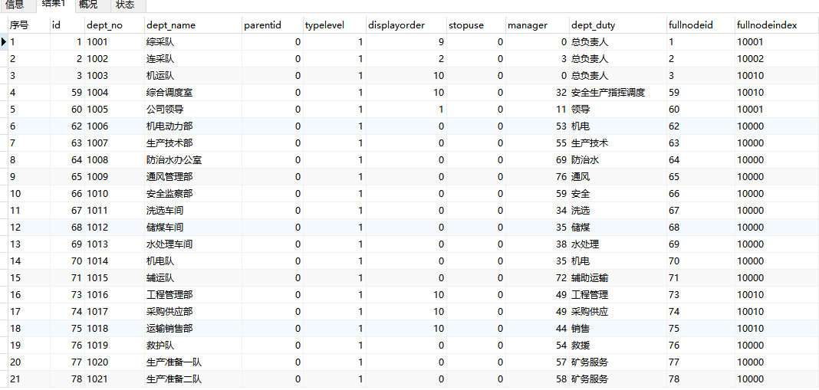
Task: Select the 通风管理部 cell
Action: point(193,177)
